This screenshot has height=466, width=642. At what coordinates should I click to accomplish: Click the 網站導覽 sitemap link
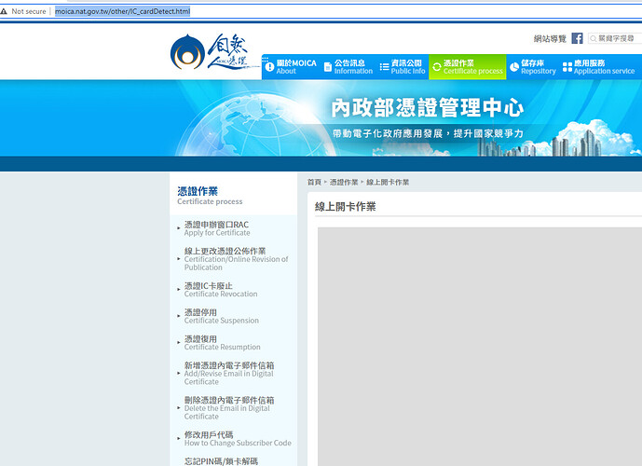(x=550, y=38)
